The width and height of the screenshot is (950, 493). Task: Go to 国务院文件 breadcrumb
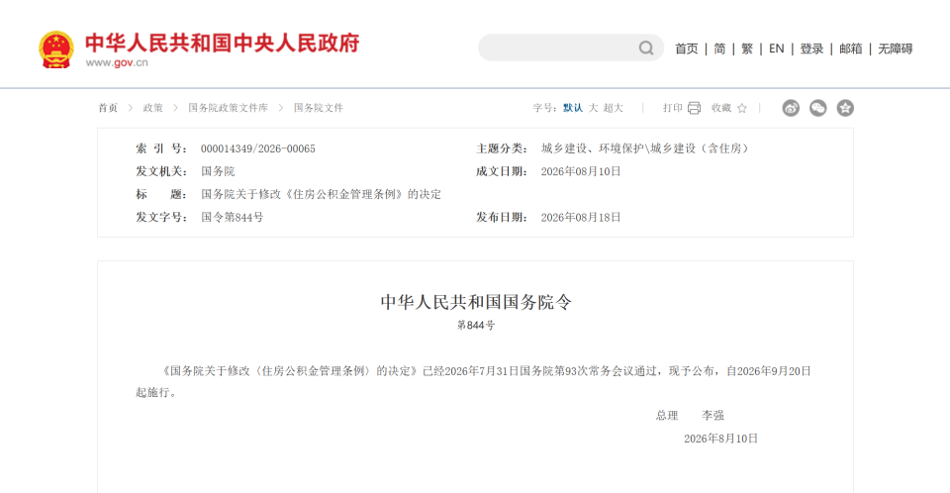(319, 108)
